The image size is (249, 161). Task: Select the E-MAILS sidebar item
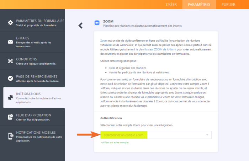click(x=32, y=42)
